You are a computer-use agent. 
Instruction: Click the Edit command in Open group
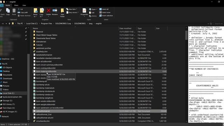pos(92,13)
